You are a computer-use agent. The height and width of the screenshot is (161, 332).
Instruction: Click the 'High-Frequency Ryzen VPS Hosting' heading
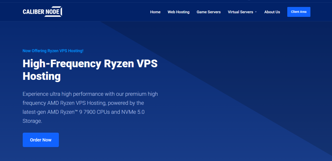(x=90, y=70)
